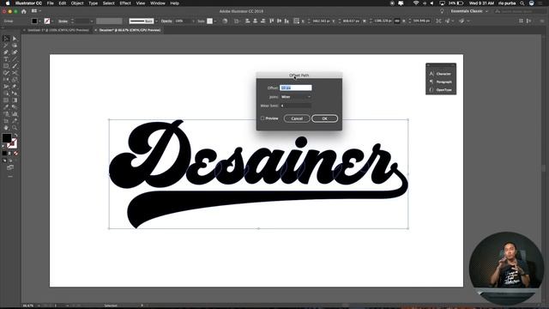Viewport: 549px width, 309px height.
Task: Open the Recolor Artwork icon in control bar
Action: (225, 21)
